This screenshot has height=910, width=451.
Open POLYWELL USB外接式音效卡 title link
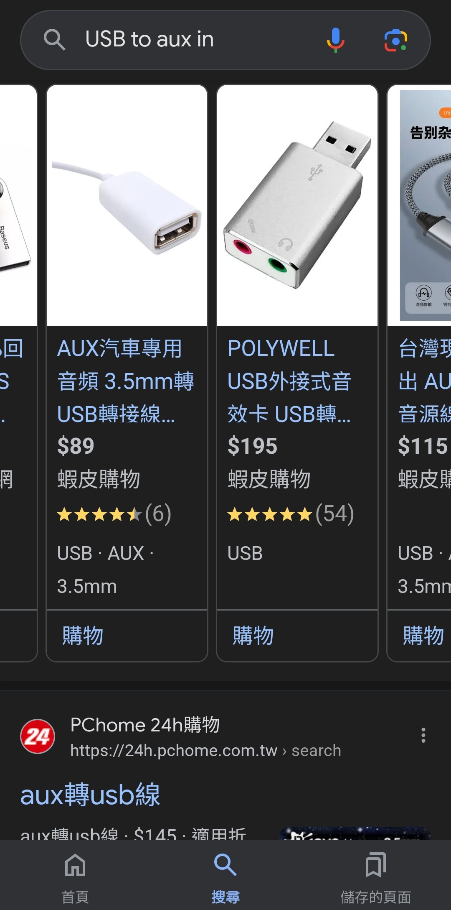pos(289,381)
